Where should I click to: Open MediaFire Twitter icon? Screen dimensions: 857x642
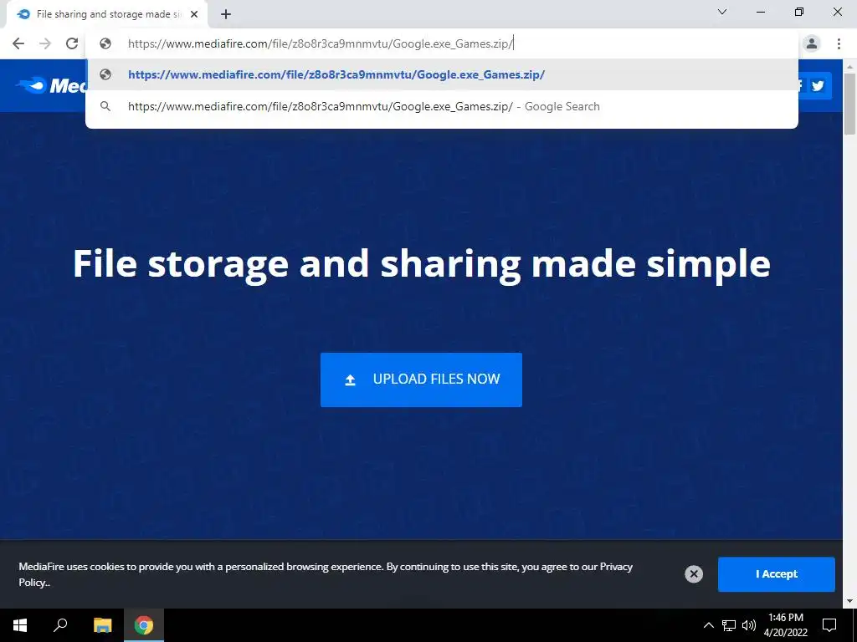[819, 86]
